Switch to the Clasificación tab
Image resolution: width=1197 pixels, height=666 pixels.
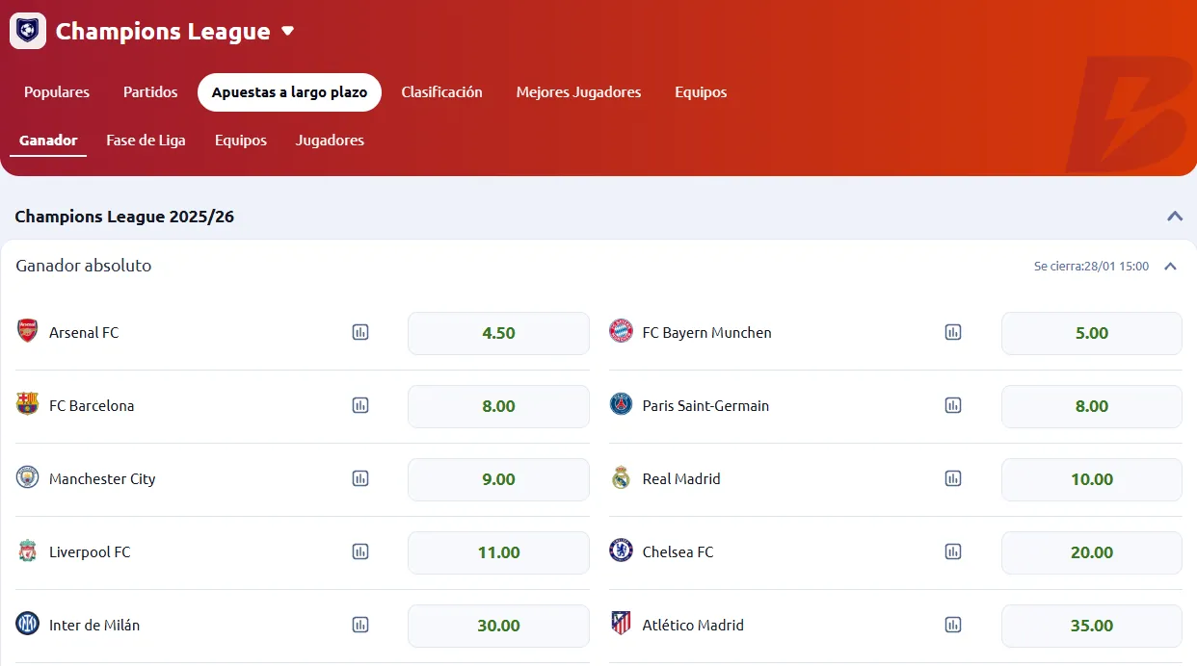[x=441, y=91]
